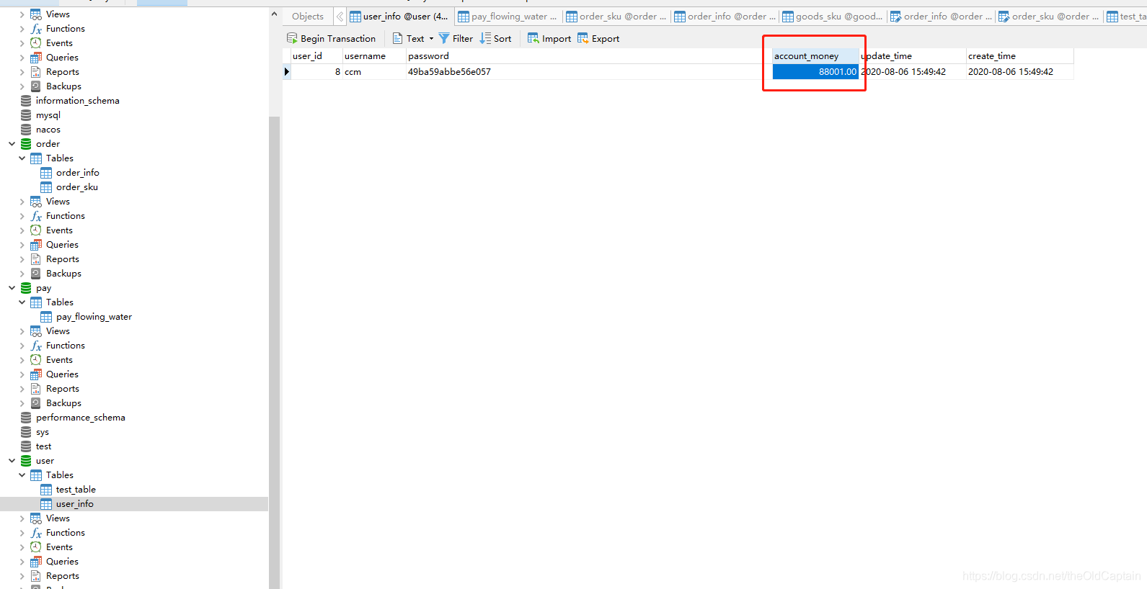Click Functions fx icon under order database
Image resolution: width=1147 pixels, height=589 pixels.
tap(36, 216)
